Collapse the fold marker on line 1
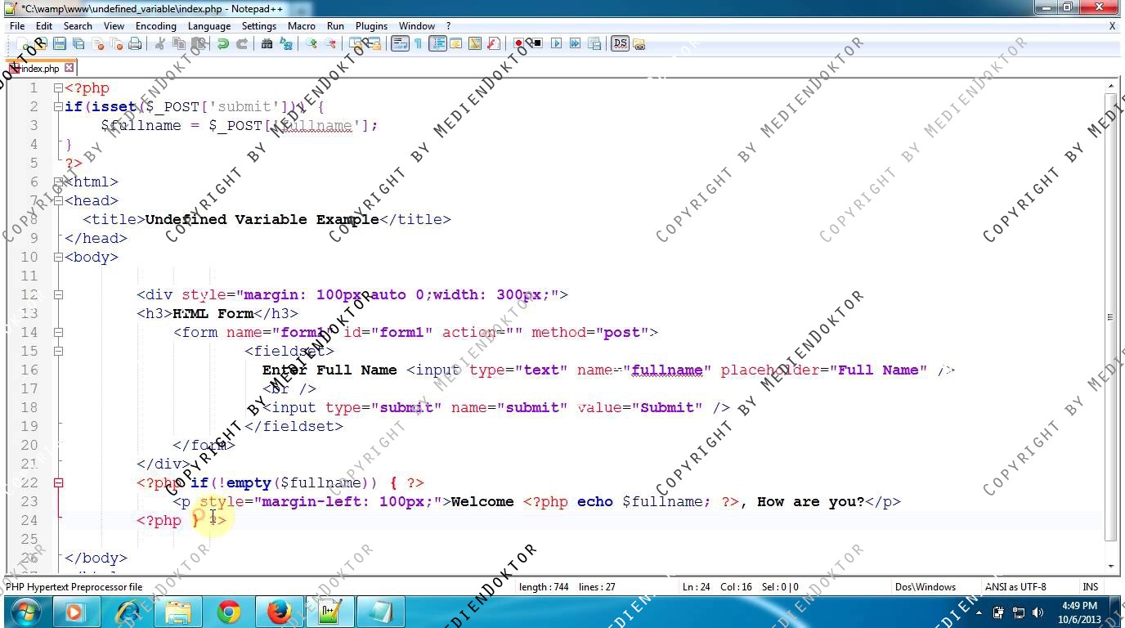The width and height of the screenshot is (1125, 628). tap(58, 88)
